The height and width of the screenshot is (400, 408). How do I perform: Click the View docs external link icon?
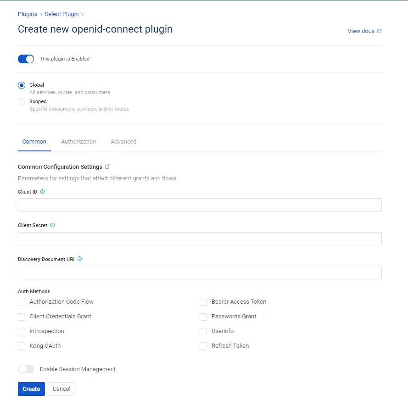(380, 31)
